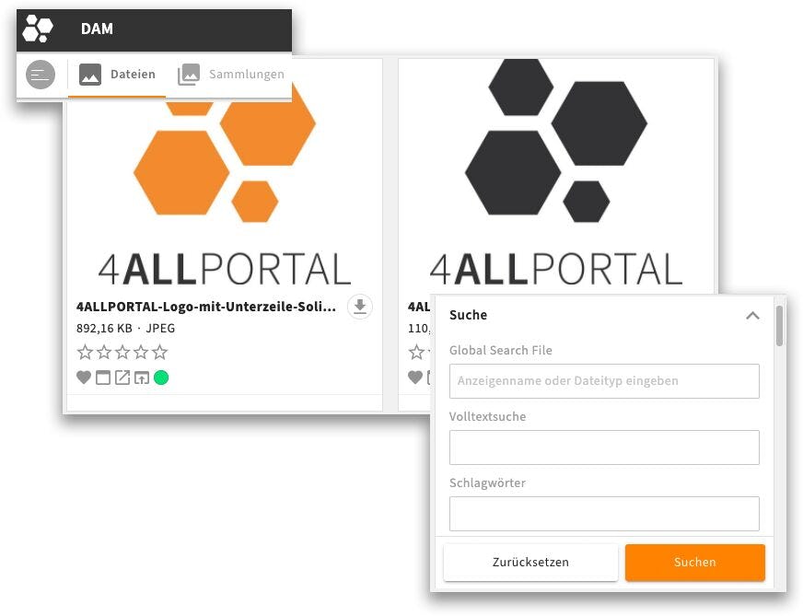Click into the Volltextsuche input field
803x616 pixels.
click(x=604, y=447)
